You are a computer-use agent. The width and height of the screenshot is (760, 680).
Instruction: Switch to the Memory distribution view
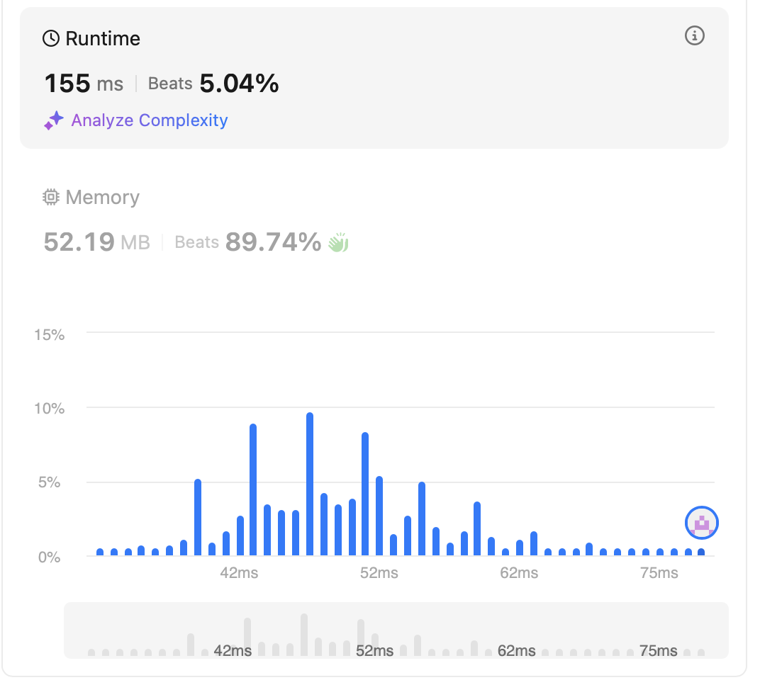pyautogui.click(x=102, y=198)
